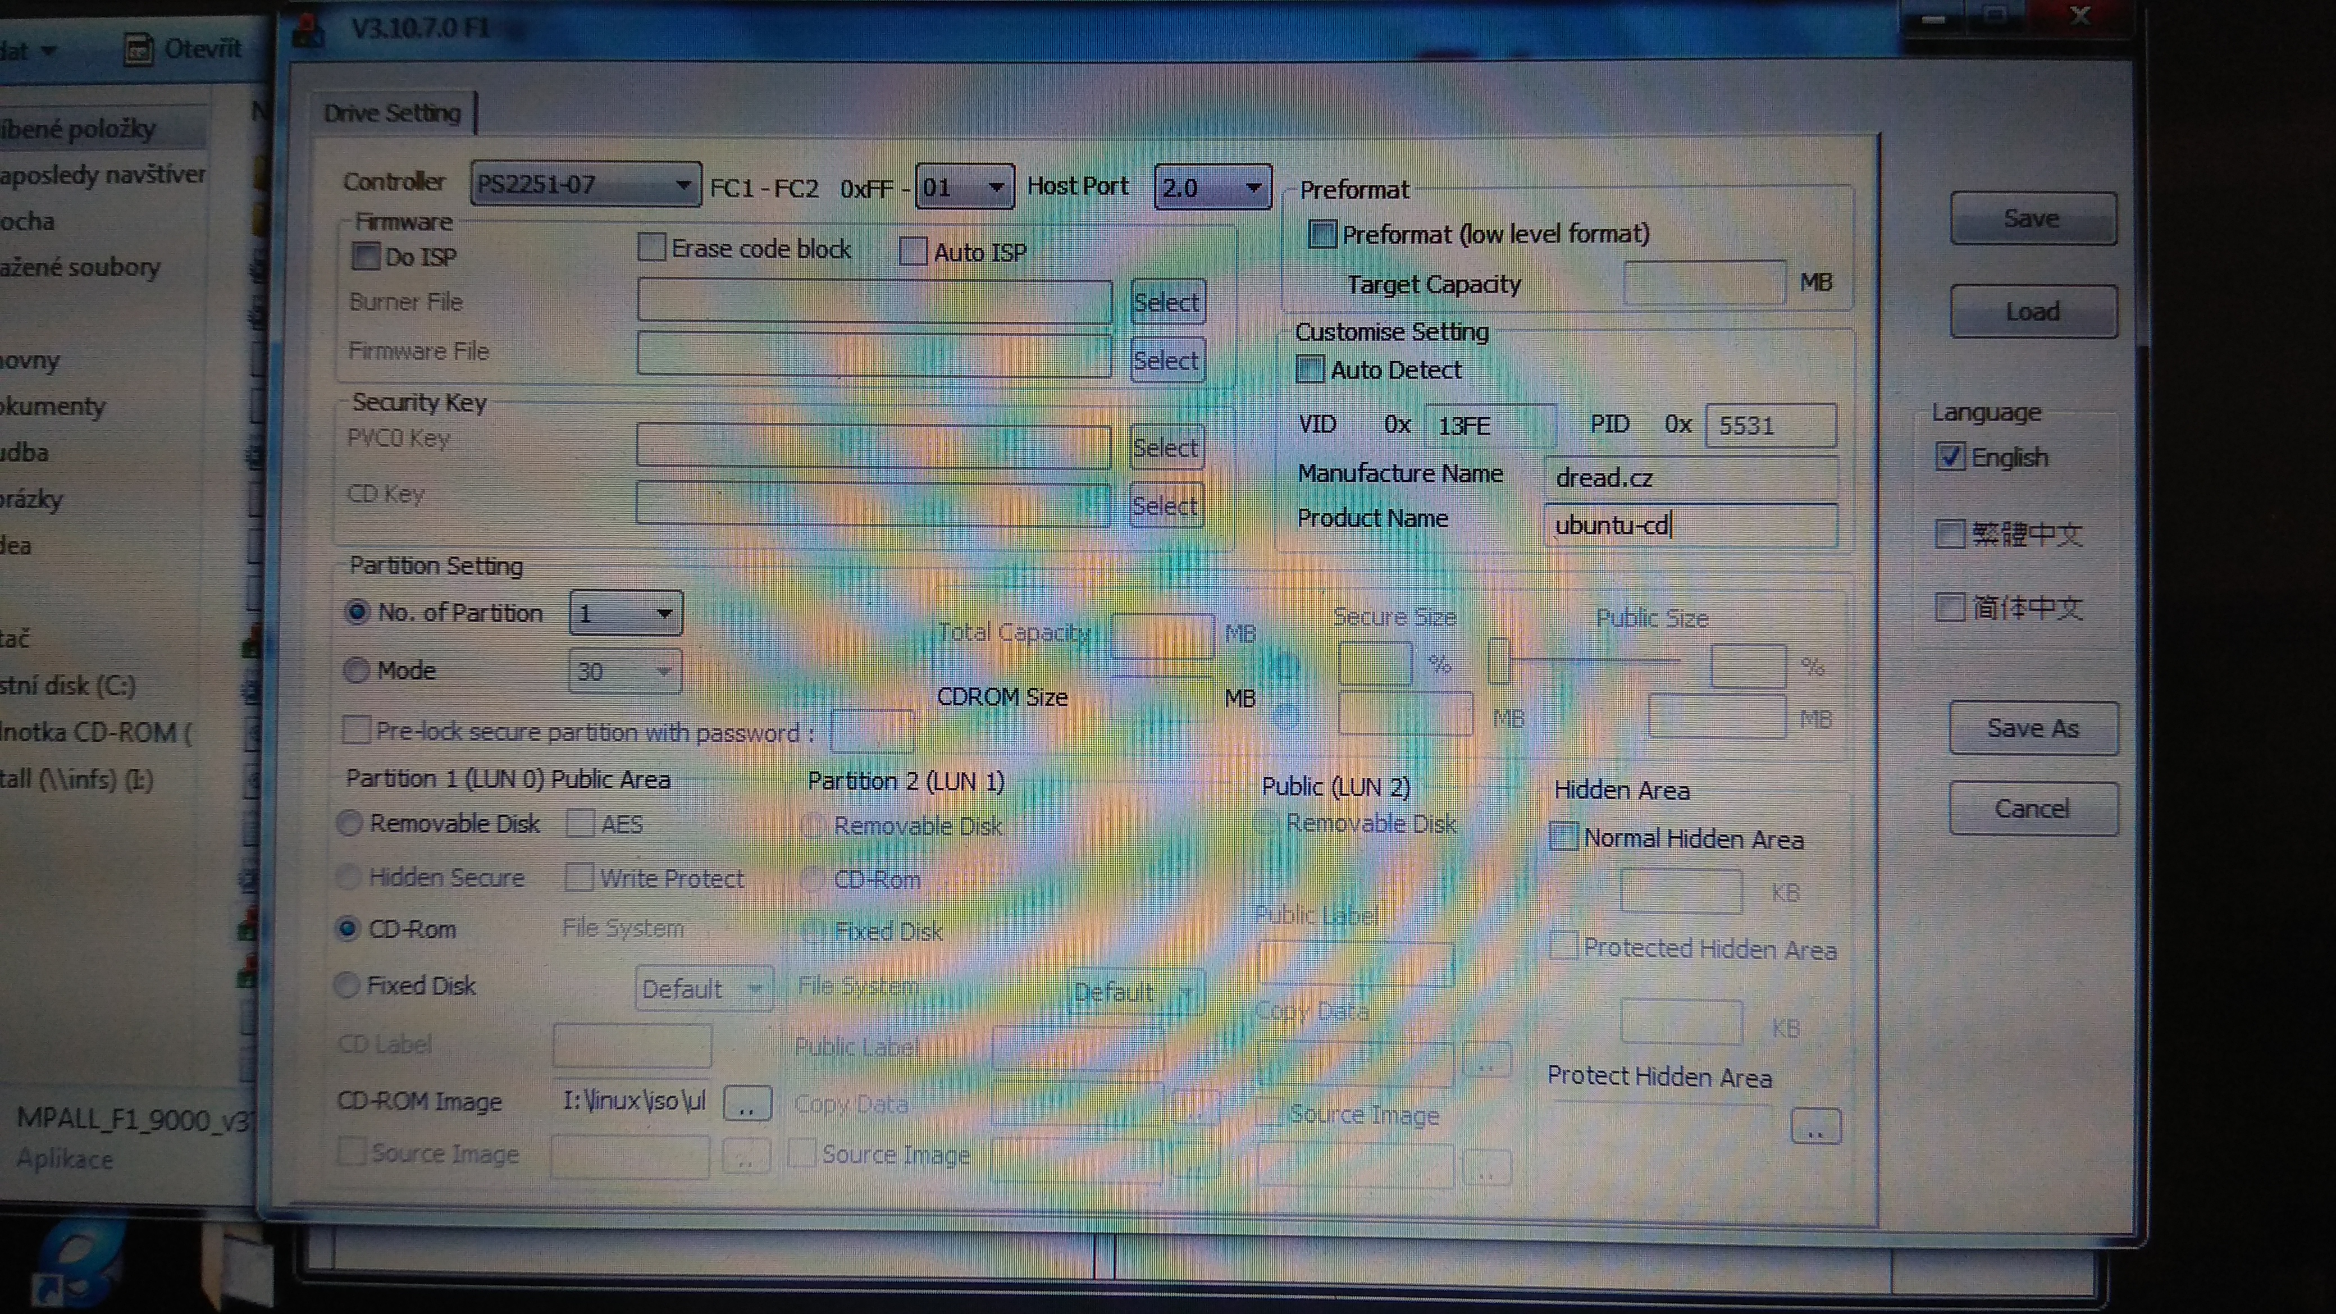2336x1314 pixels.
Task: Pick CD-Rom for Partition 1
Action: click(348, 929)
